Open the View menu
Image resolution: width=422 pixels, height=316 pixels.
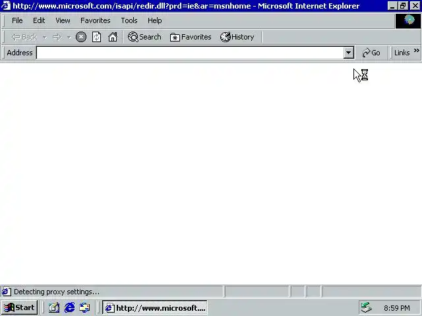pyautogui.click(x=63, y=20)
